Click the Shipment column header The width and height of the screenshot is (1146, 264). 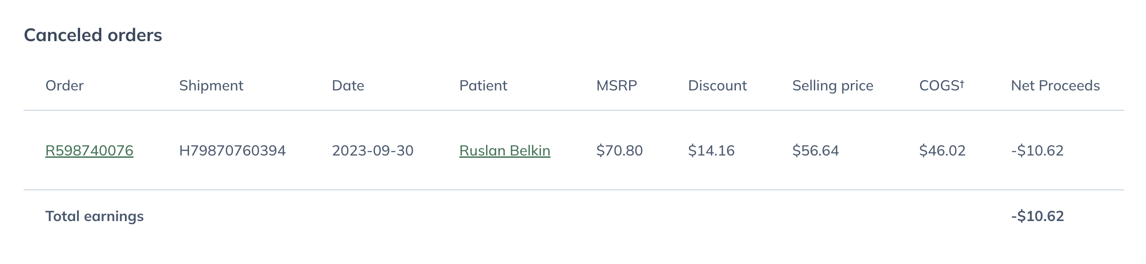[211, 85]
